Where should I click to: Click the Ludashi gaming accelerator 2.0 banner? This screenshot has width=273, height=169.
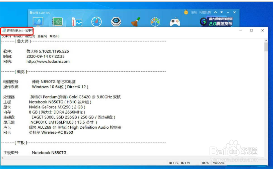click(x=216, y=21)
